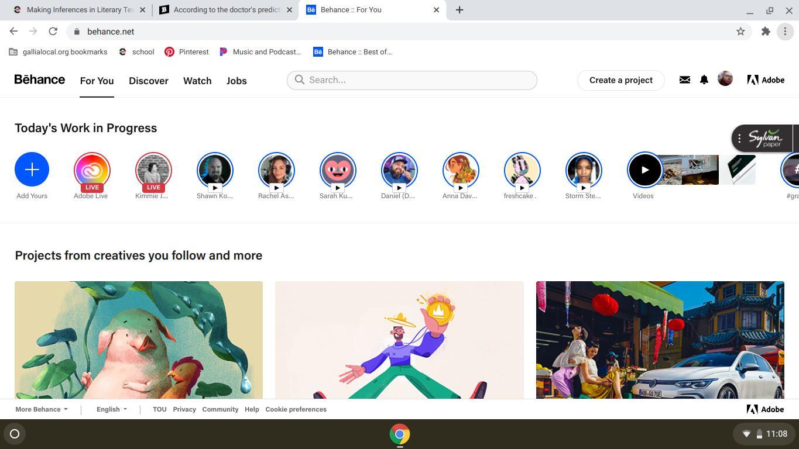Close the Behance For You browser tab
Screen dimensions: 799x449
tap(436, 10)
